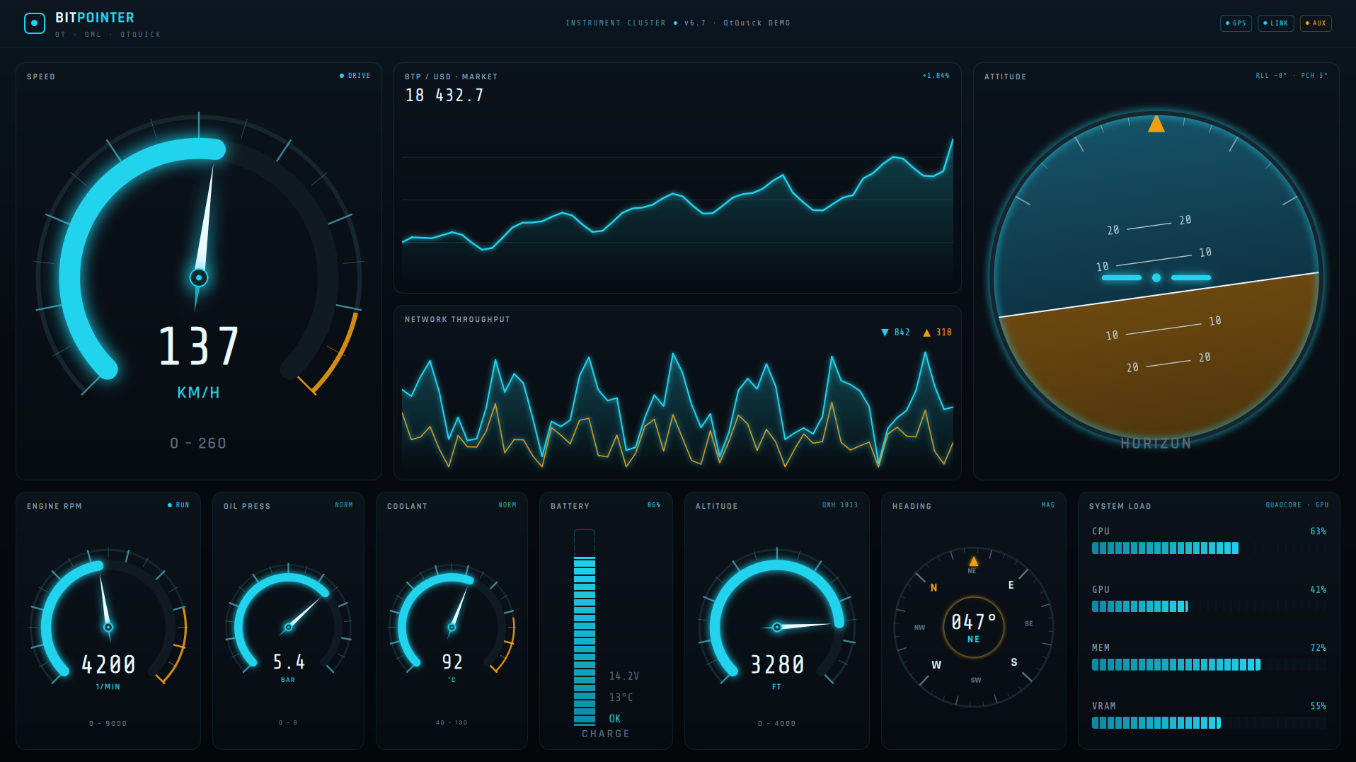Click the 'HORIZON' label

click(1156, 444)
